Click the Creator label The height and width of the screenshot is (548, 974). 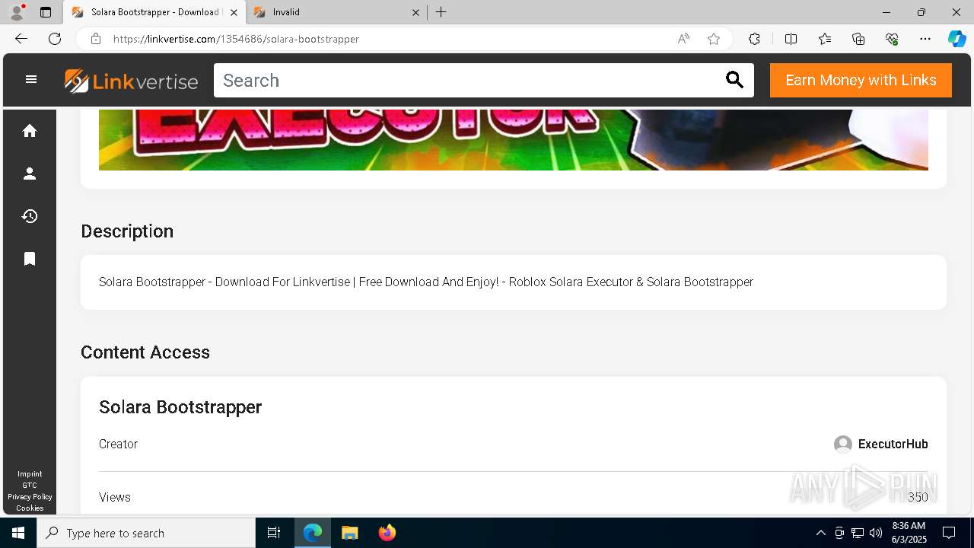(118, 444)
